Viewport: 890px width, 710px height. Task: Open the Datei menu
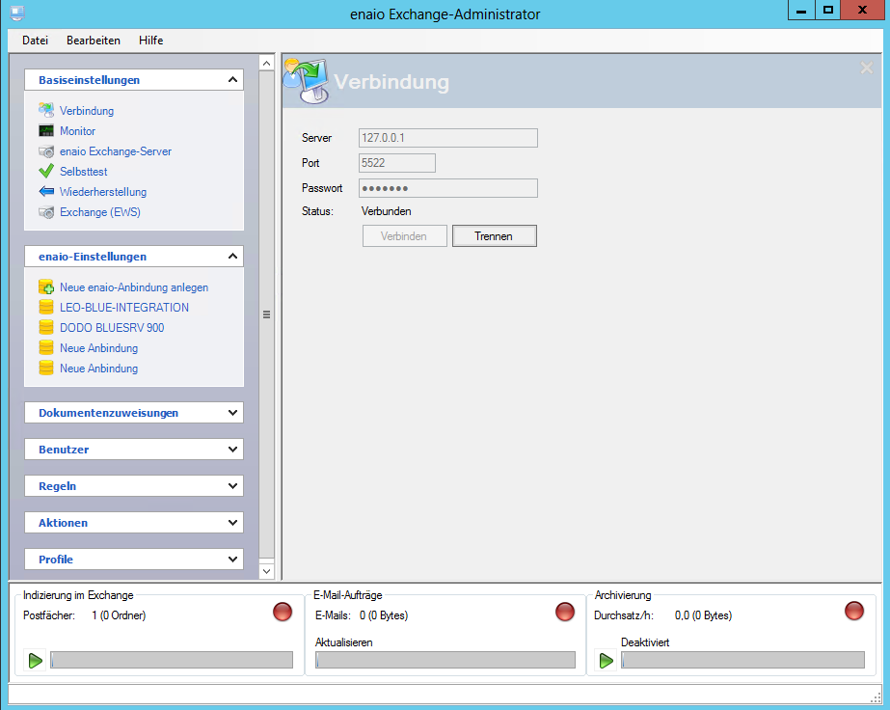tap(35, 41)
